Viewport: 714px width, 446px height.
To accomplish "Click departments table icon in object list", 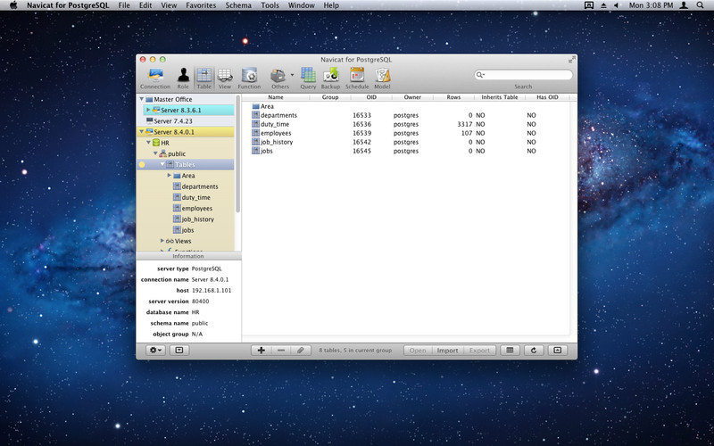I will [x=255, y=115].
